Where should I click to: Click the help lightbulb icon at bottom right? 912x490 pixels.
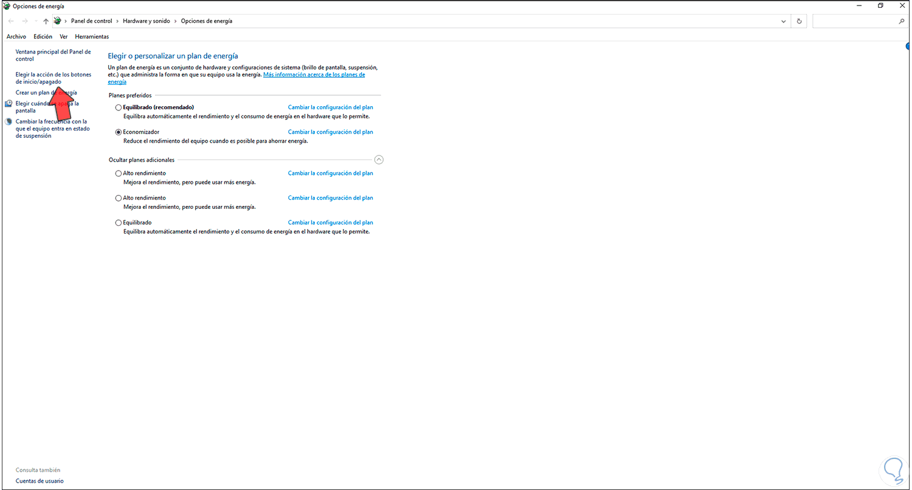[x=893, y=471]
